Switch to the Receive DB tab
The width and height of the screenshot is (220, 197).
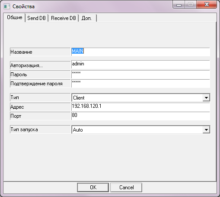pos(64,18)
